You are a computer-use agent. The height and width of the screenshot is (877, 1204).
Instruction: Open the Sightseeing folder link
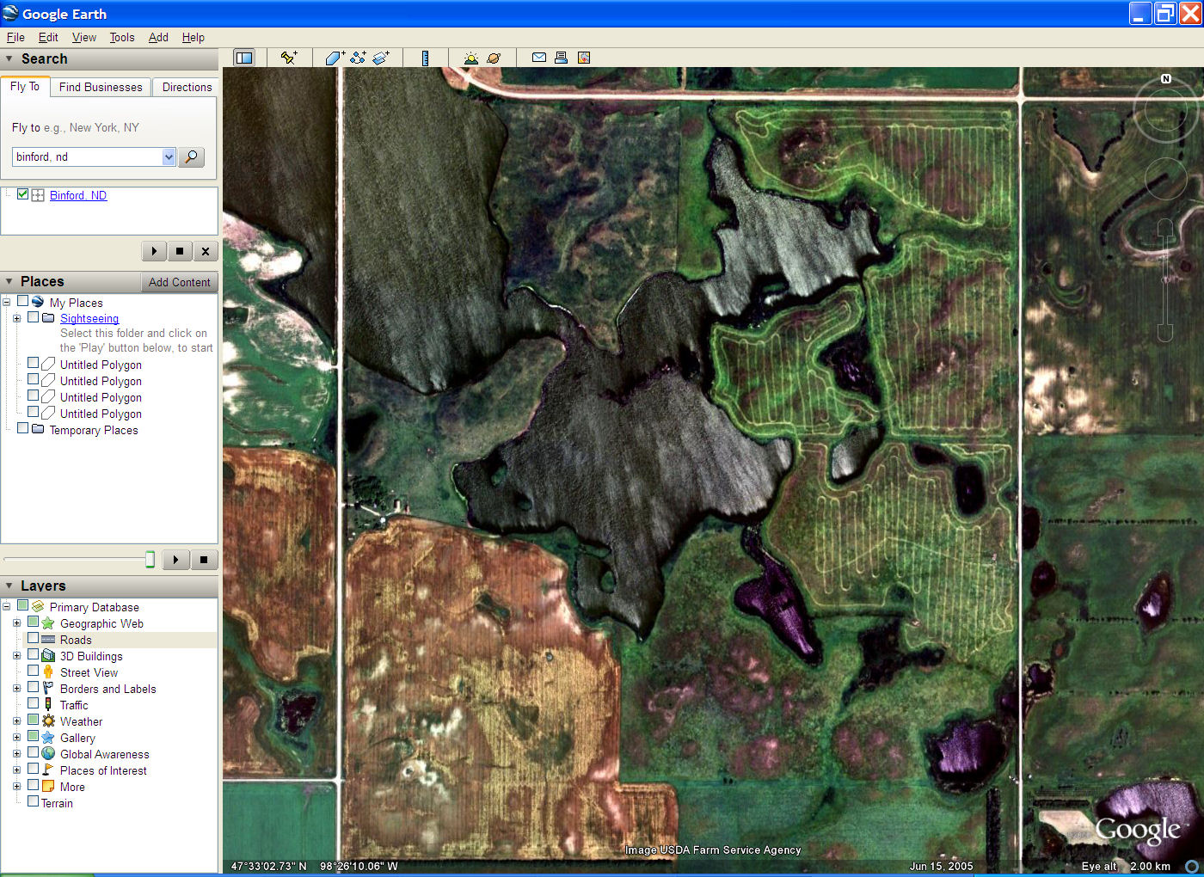point(89,318)
